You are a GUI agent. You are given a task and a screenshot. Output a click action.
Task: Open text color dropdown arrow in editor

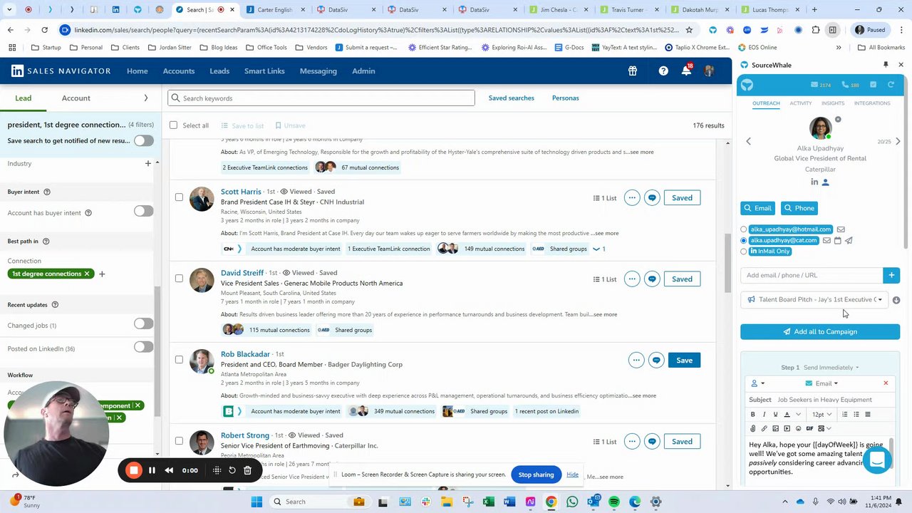coord(798,414)
